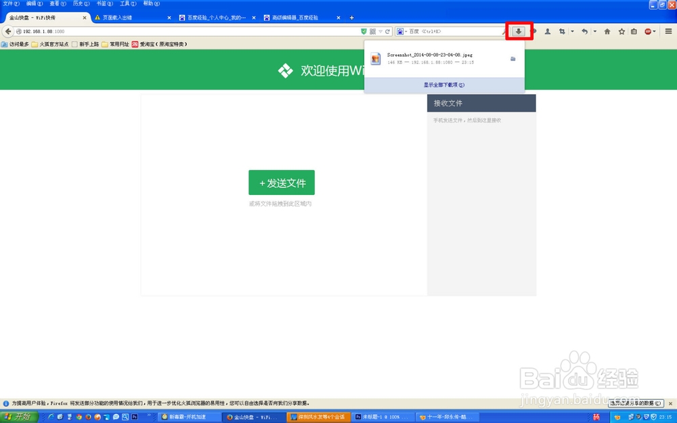The height and width of the screenshot is (423, 677).
Task: Open the 文件 menu
Action: coord(11,3)
